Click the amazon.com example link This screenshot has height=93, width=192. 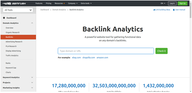[x=102, y=58]
